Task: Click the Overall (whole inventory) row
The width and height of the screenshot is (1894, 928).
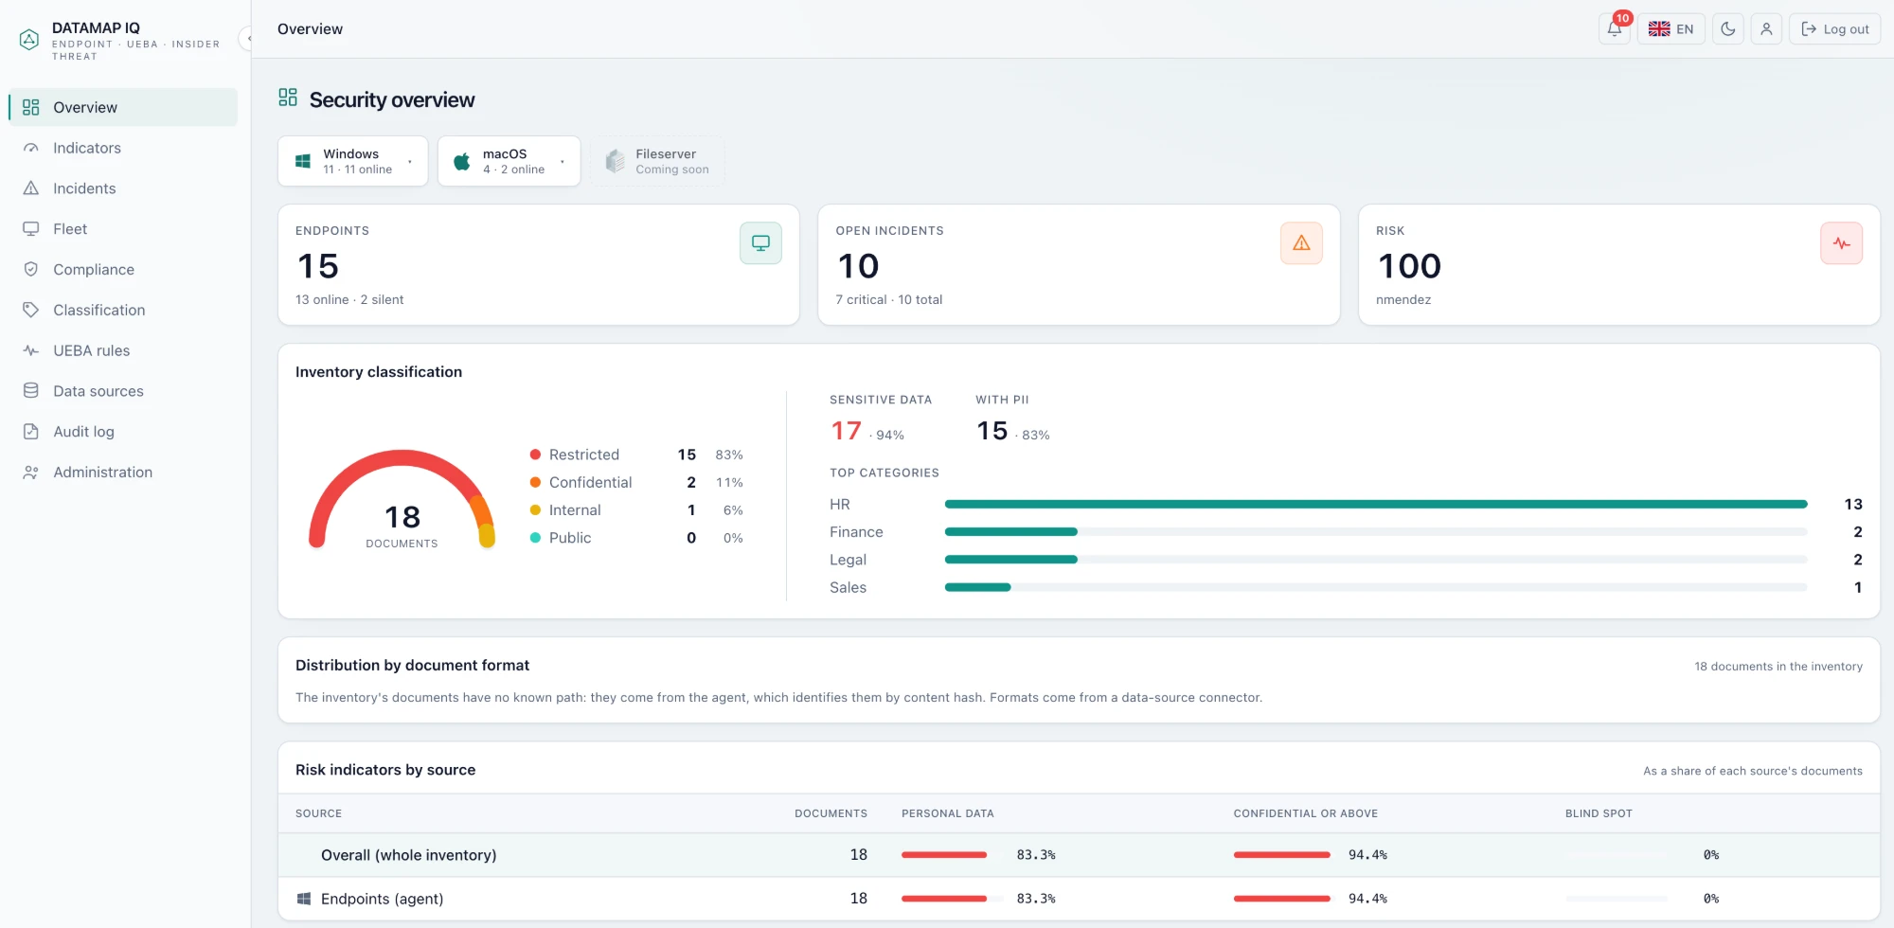Action: click(x=1079, y=855)
